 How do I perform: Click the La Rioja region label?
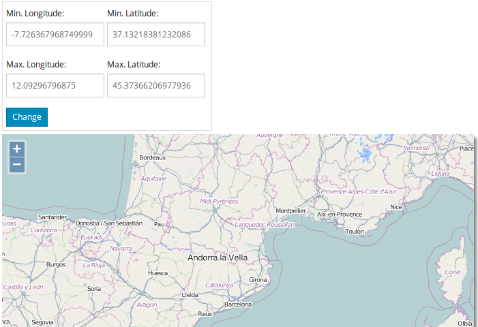94,265
